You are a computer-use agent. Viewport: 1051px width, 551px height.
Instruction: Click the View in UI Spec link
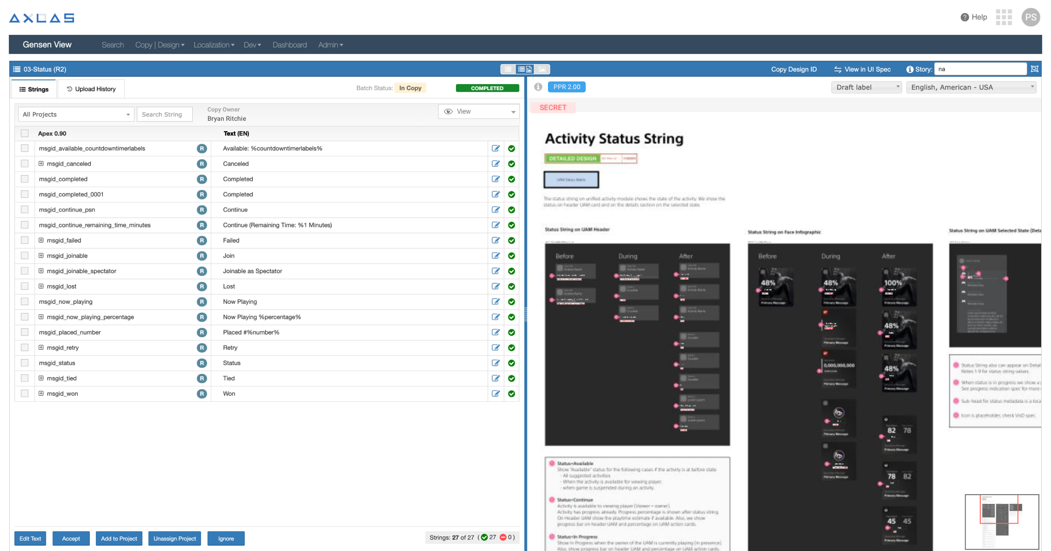[862, 69]
